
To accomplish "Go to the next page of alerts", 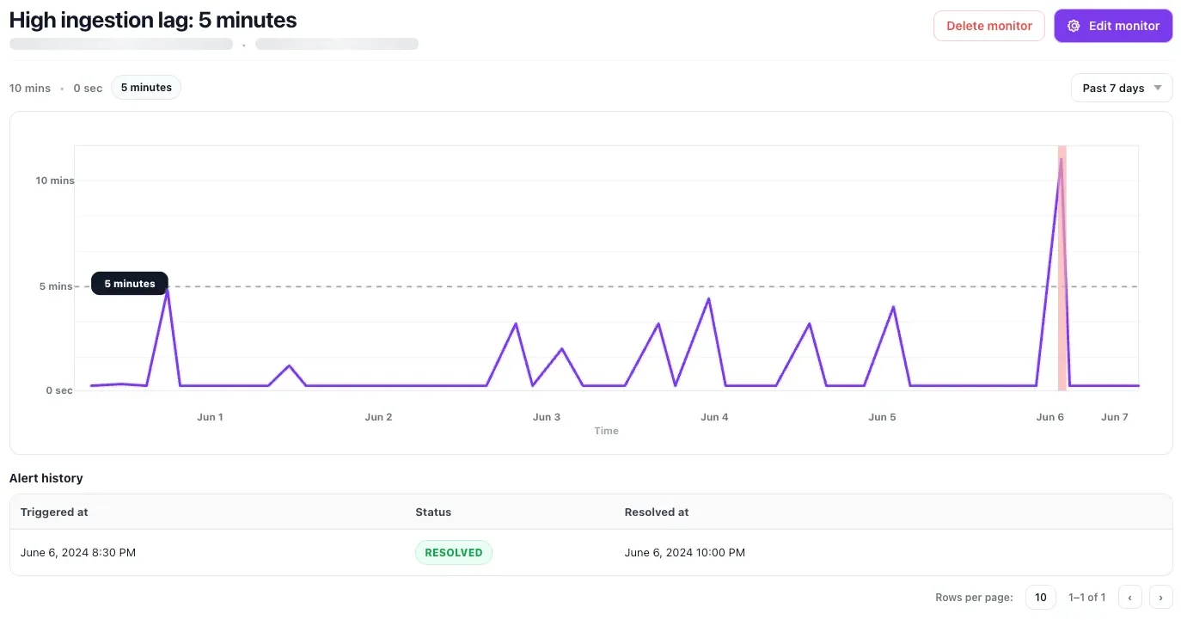I will [1160, 597].
